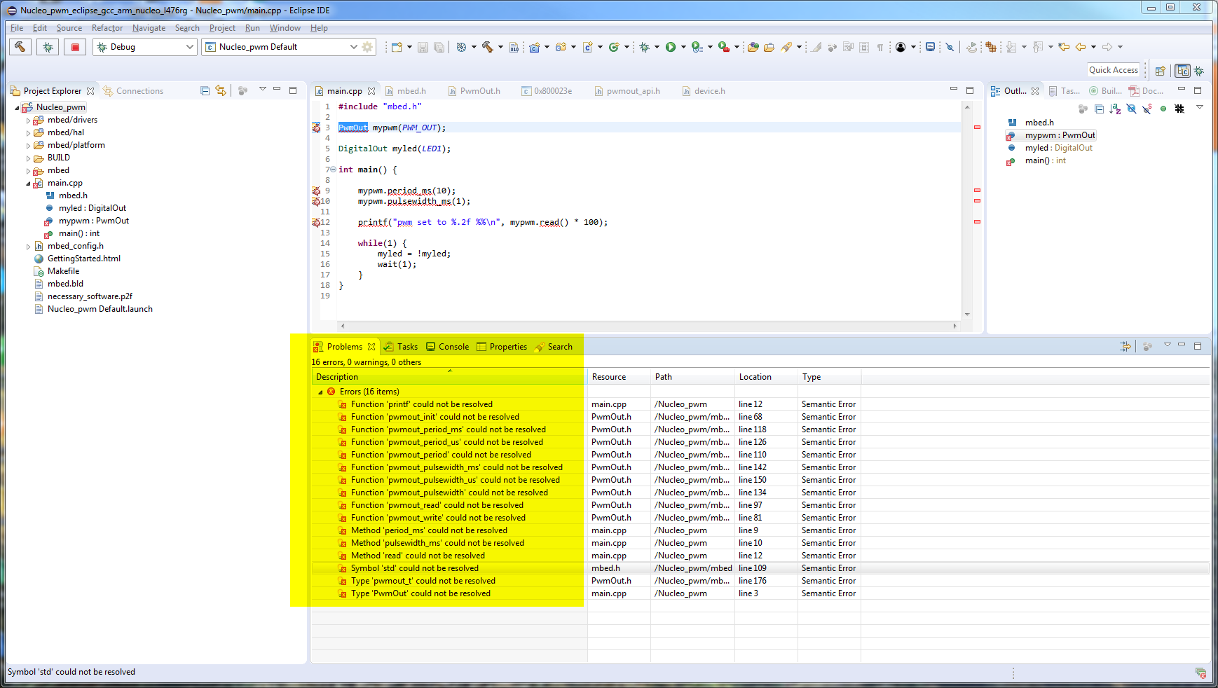Toggle Link with Editor in Project Explorer
Image resolution: width=1218 pixels, height=688 pixels.
click(x=221, y=91)
